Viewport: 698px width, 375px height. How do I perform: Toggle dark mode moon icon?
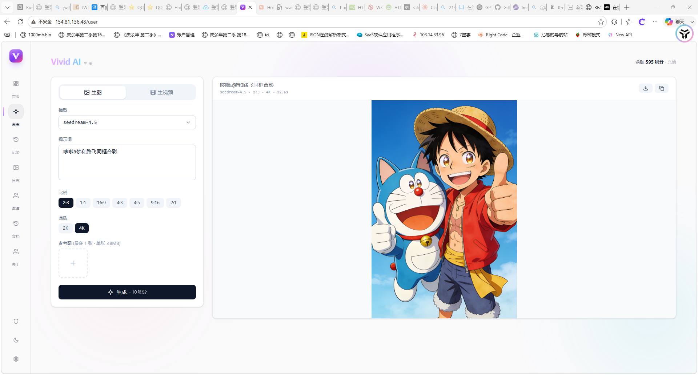pyautogui.click(x=16, y=340)
